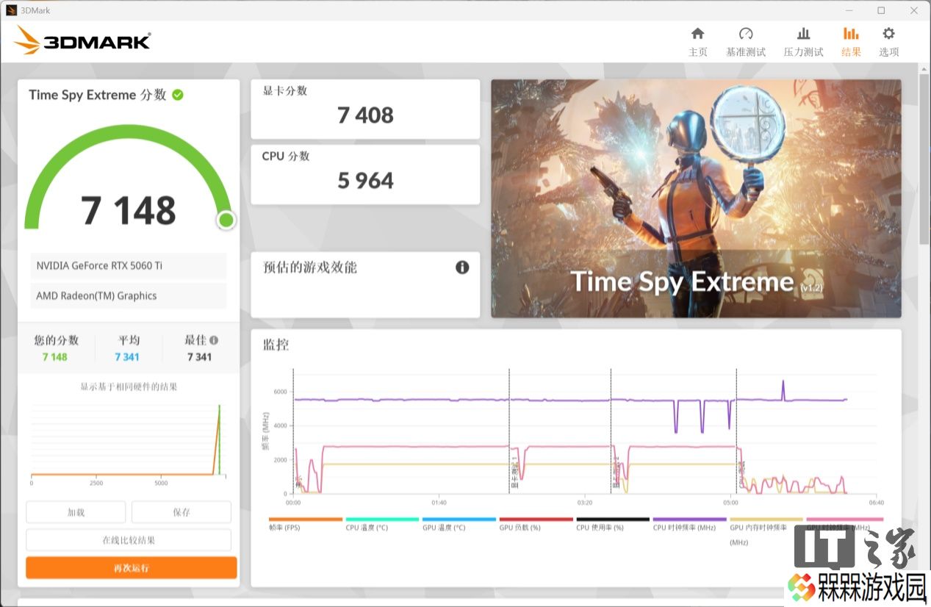Click the 3DMark icon in title bar
Image resolution: width=931 pixels, height=607 pixels.
[11, 10]
